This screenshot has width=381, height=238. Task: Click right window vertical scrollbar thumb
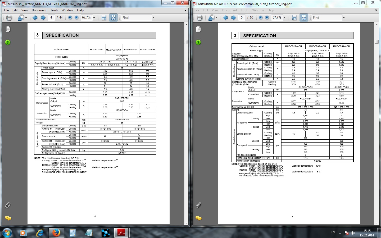point(377,42)
